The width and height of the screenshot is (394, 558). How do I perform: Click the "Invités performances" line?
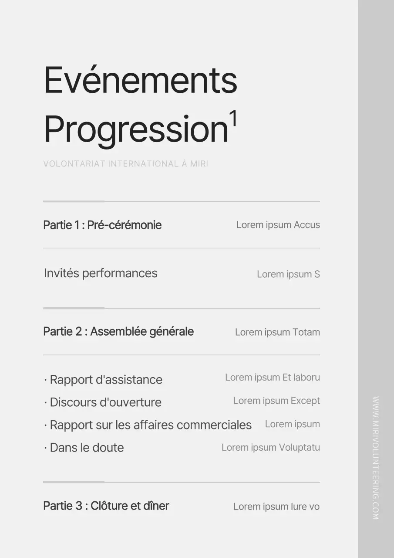click(101, 273)
